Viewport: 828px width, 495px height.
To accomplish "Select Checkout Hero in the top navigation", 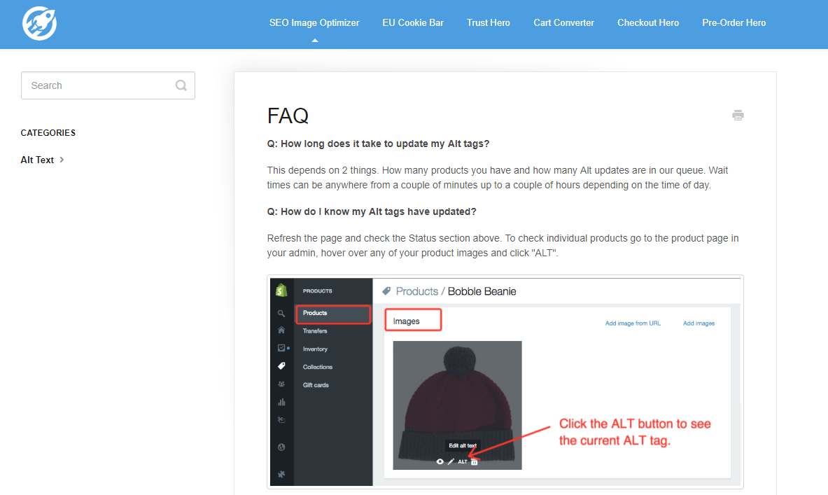I will click(x=648, y=22).
